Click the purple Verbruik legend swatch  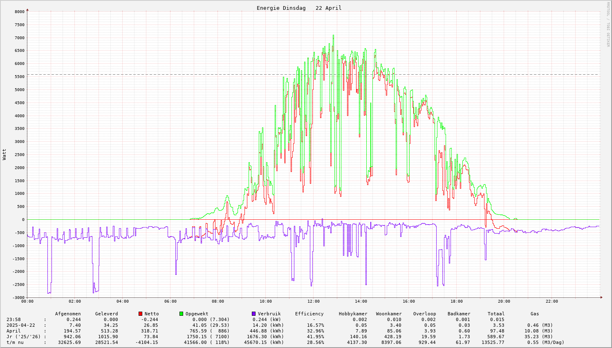click(x=254, y=314)
